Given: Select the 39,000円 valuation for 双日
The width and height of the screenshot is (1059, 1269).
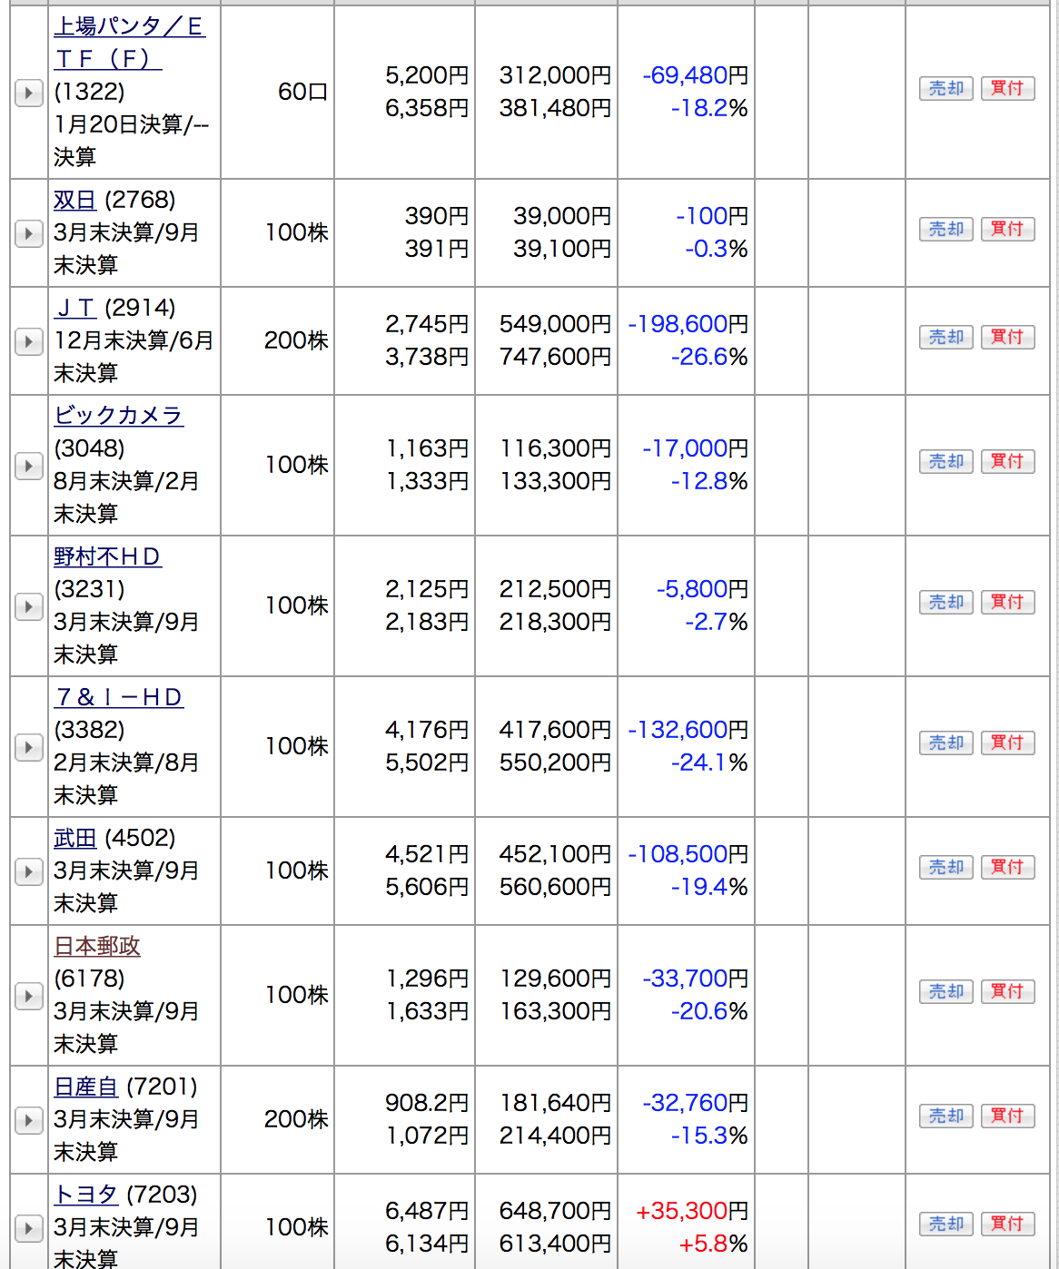Looking at the screenshot, I should 562,216.
